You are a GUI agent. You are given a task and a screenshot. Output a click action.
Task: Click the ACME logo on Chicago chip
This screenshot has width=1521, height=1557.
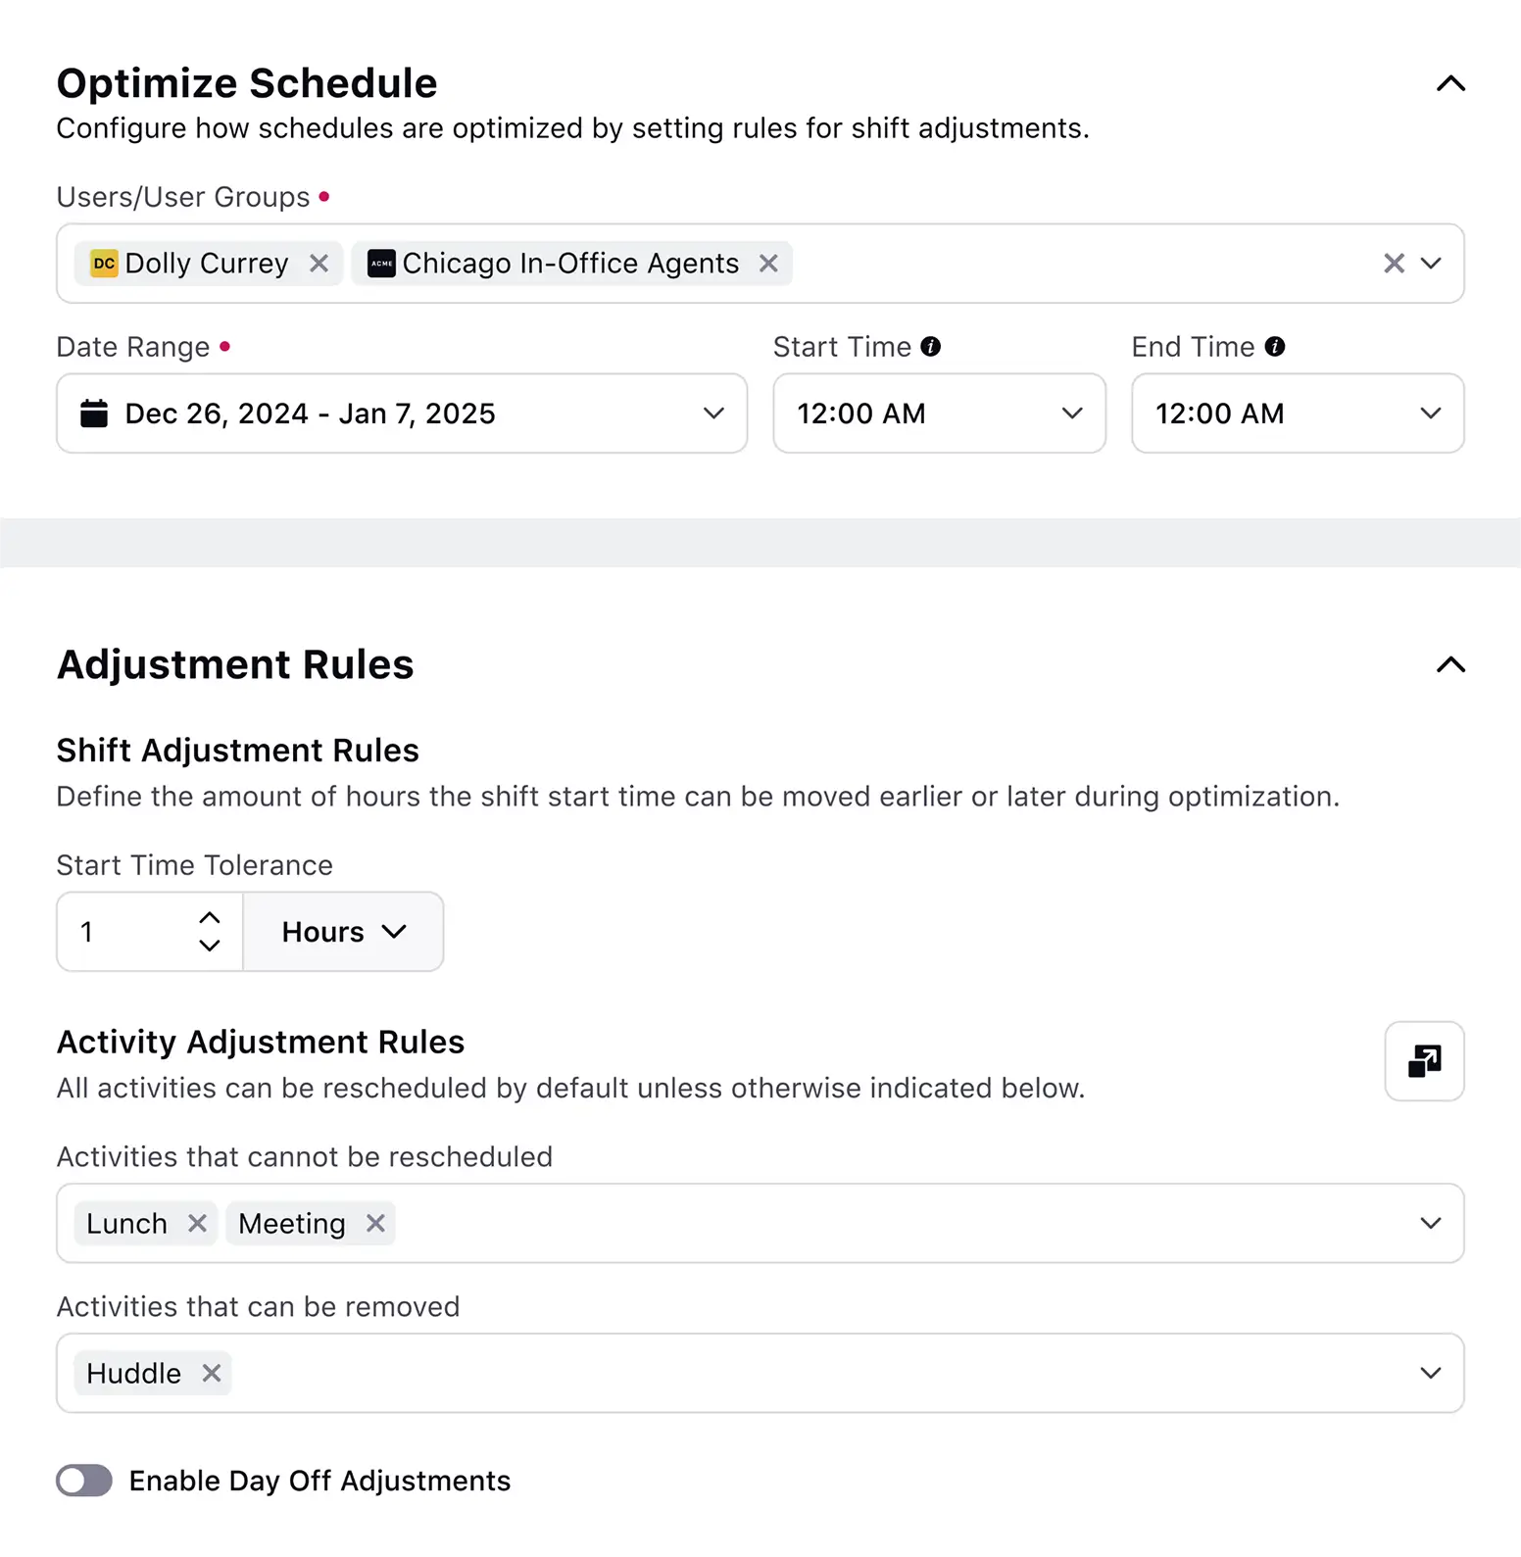pyautogui.click(x=381, y=264)
